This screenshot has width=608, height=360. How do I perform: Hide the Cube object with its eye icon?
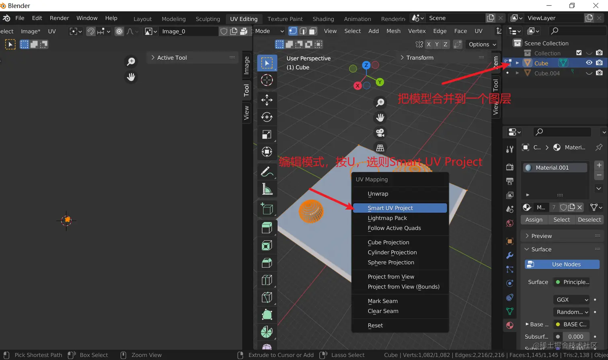[589, 63]
